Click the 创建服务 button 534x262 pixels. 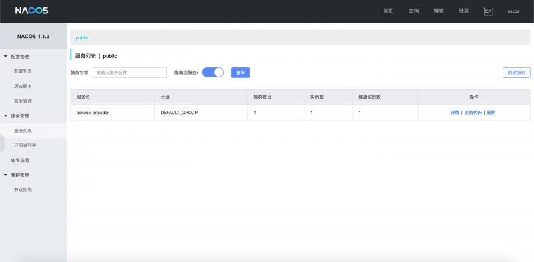click(516, 73)
